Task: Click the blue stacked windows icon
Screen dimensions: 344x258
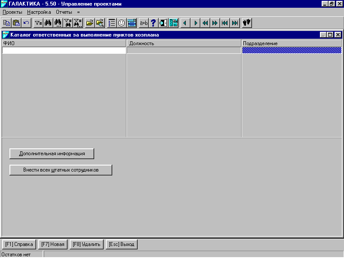Action: pos(132,23)
